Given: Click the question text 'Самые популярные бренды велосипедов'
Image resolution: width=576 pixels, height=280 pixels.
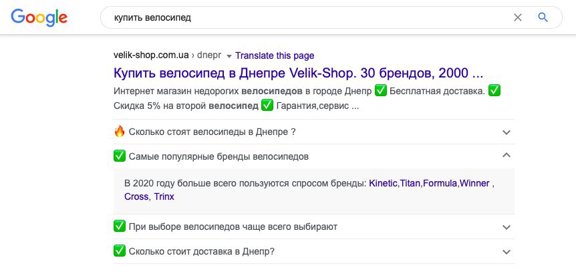Looking at the screenshot, I should pos(219,156).
